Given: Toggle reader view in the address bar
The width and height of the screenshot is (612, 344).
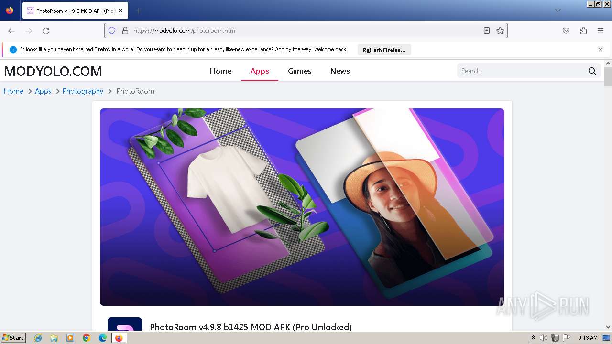Looking at the screenshot, I should tap(487, 31).
